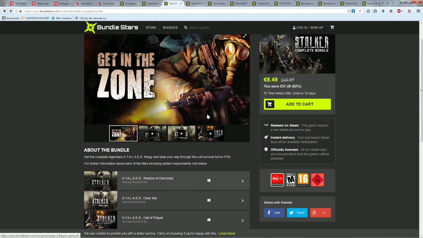Open a new browser tab with plus
This screenshot has height=238, width=423.
click(x=388, y=3)
